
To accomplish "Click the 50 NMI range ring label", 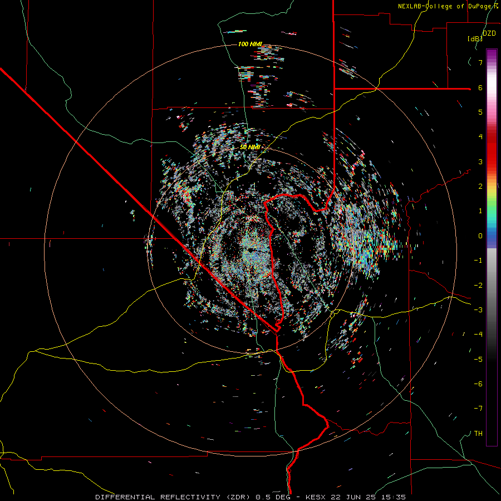I will [250, 147].
